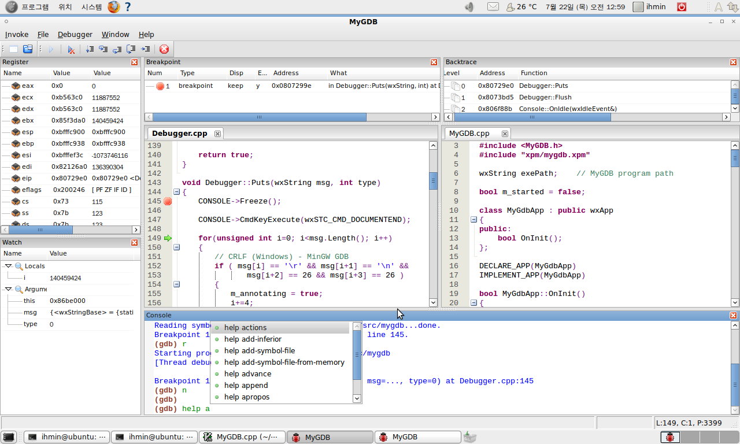The height and width of the screenshot is (444, 740).
Task: Click the cursor with red X toolbar icon
Action: click(71, 50)
